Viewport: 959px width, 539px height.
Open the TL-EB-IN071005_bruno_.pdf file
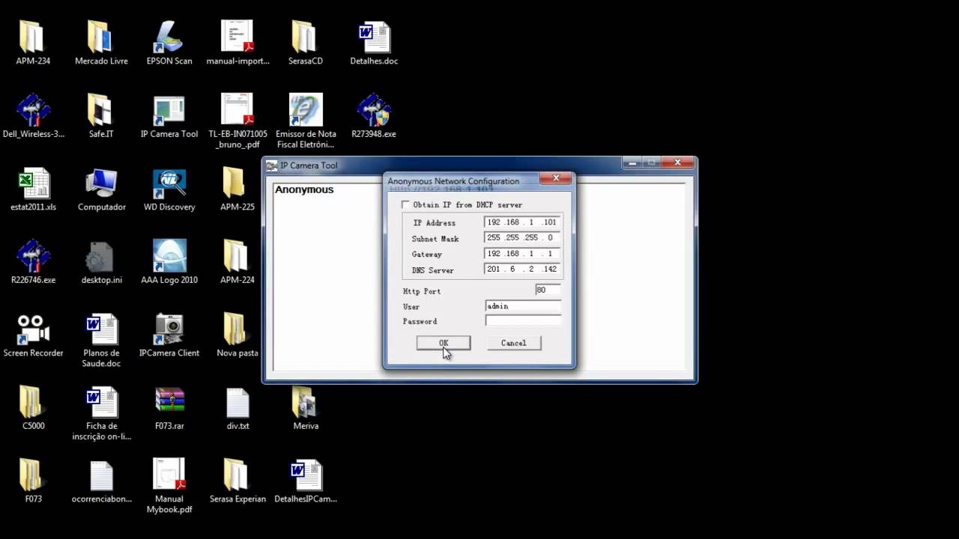238,110
